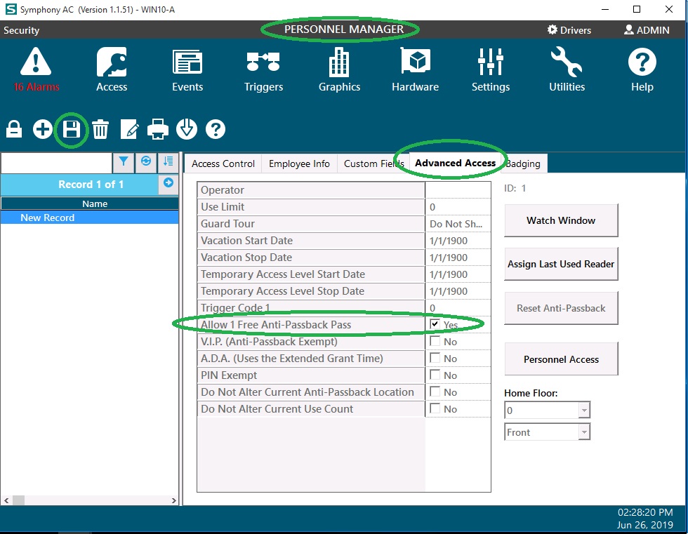This screenshot has width=688, height=534.
Task: Open the Events module
Action: (x=187, y=69)
